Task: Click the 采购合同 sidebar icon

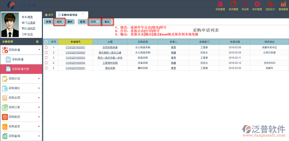Action: tap(5, 98)
